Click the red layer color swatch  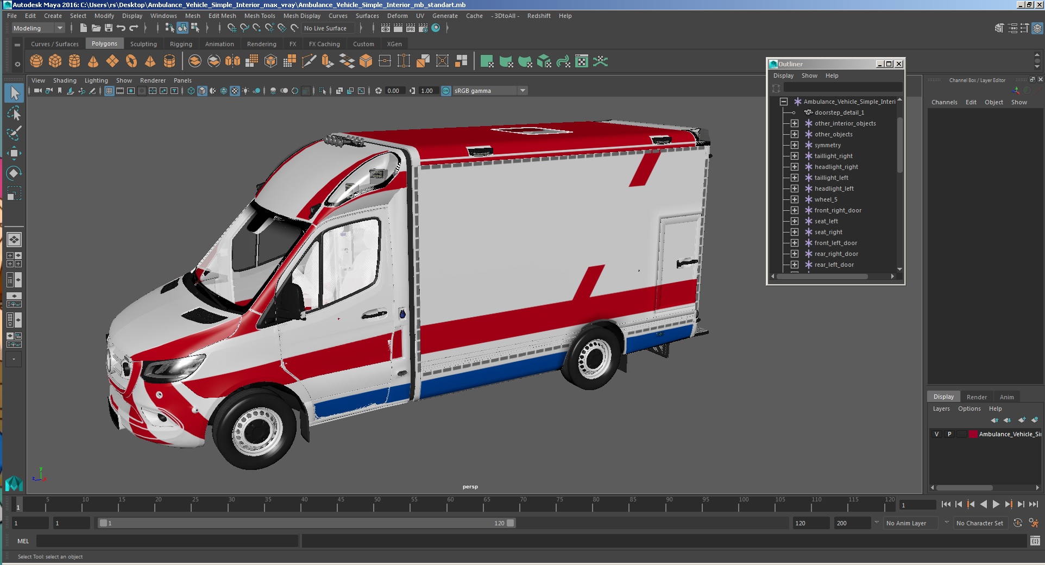[x=973, y=434]
